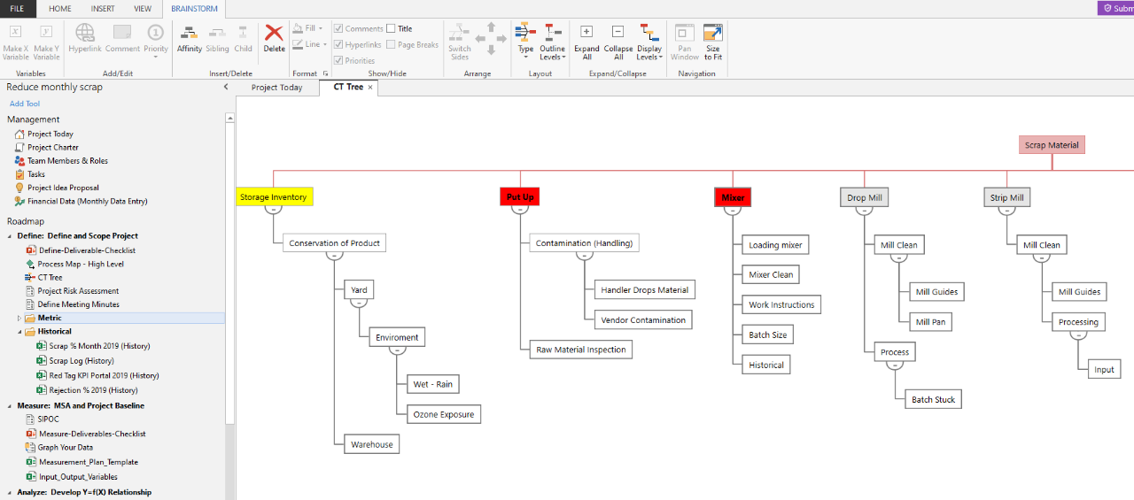Enable the Title checkbox
Image resolution: width=1134 pixels, height=500 pixels.
pos(392,29)
